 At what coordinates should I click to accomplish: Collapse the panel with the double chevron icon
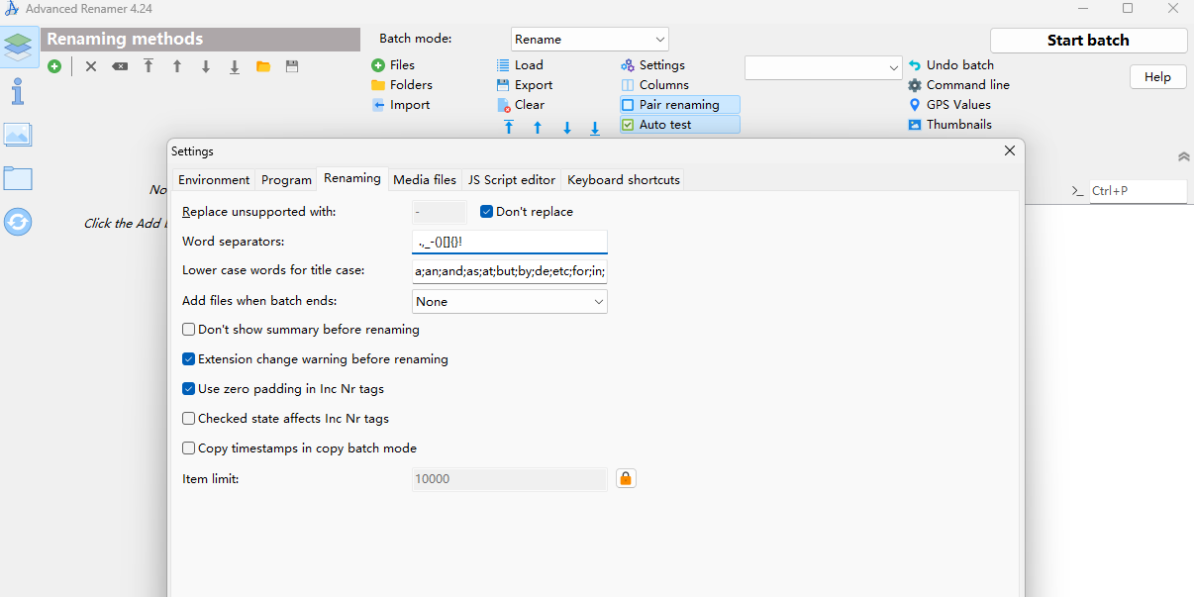coord(1183,157)
